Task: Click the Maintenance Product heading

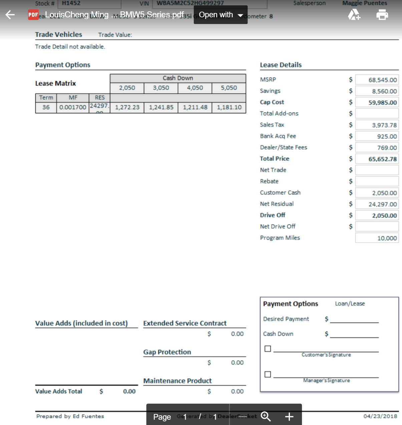Action: 177,381
